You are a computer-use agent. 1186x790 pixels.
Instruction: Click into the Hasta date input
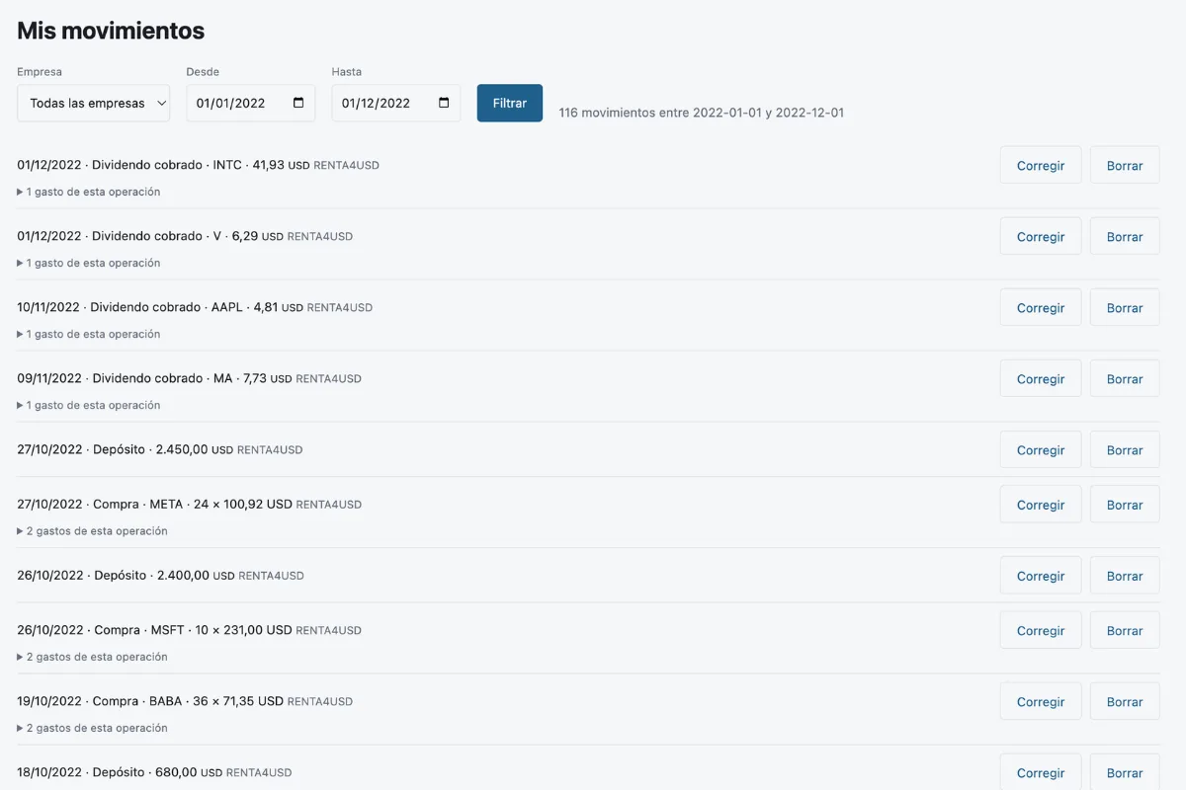pyautogui.click(x=396, y=103)
